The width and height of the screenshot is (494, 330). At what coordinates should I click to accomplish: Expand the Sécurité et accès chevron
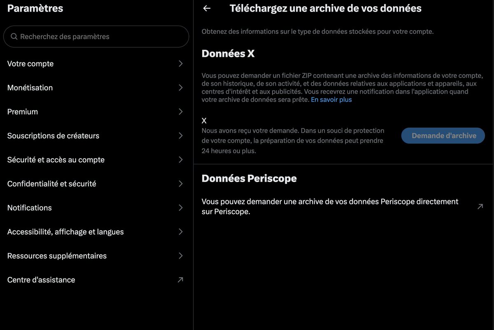180,160
